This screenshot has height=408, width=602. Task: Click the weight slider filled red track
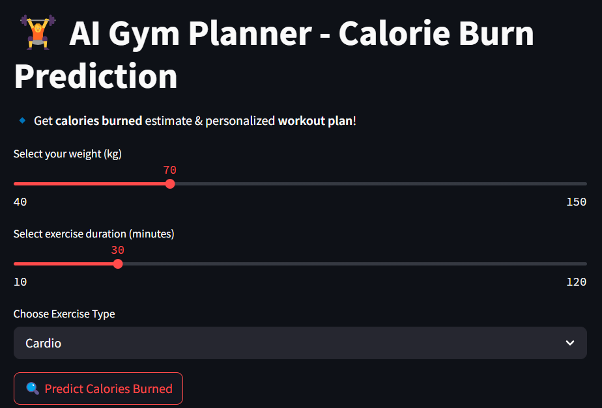(x=90, y=184)
